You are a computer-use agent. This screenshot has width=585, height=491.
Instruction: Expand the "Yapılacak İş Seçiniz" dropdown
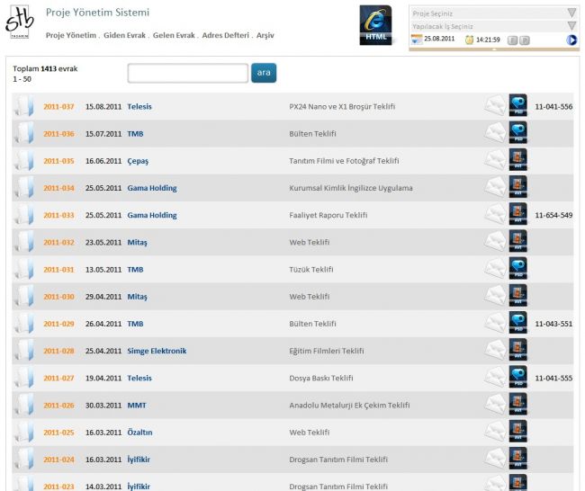pos(571,27)
